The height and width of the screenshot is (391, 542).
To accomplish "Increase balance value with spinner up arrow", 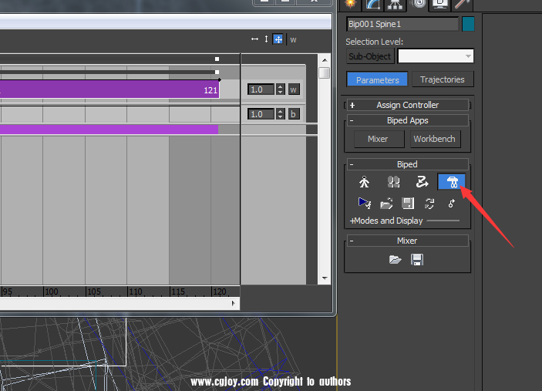I will pos(281,111).
